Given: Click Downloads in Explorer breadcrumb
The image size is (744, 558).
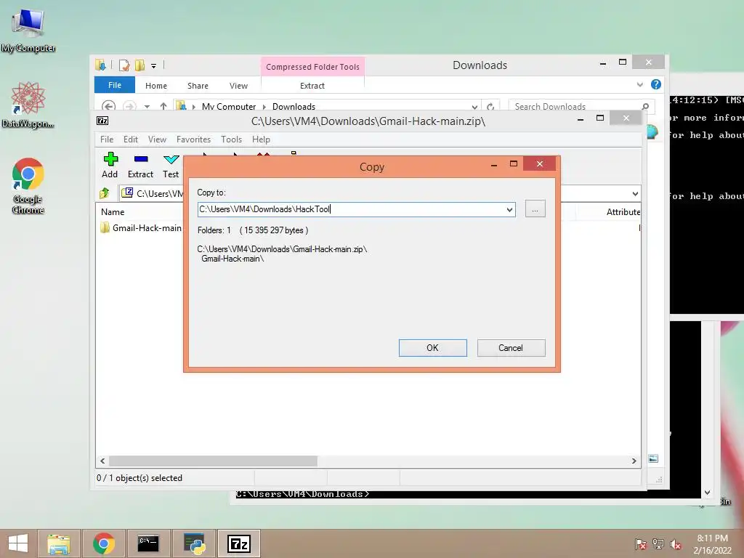Looking at the screenshot, I should [294, 106].
